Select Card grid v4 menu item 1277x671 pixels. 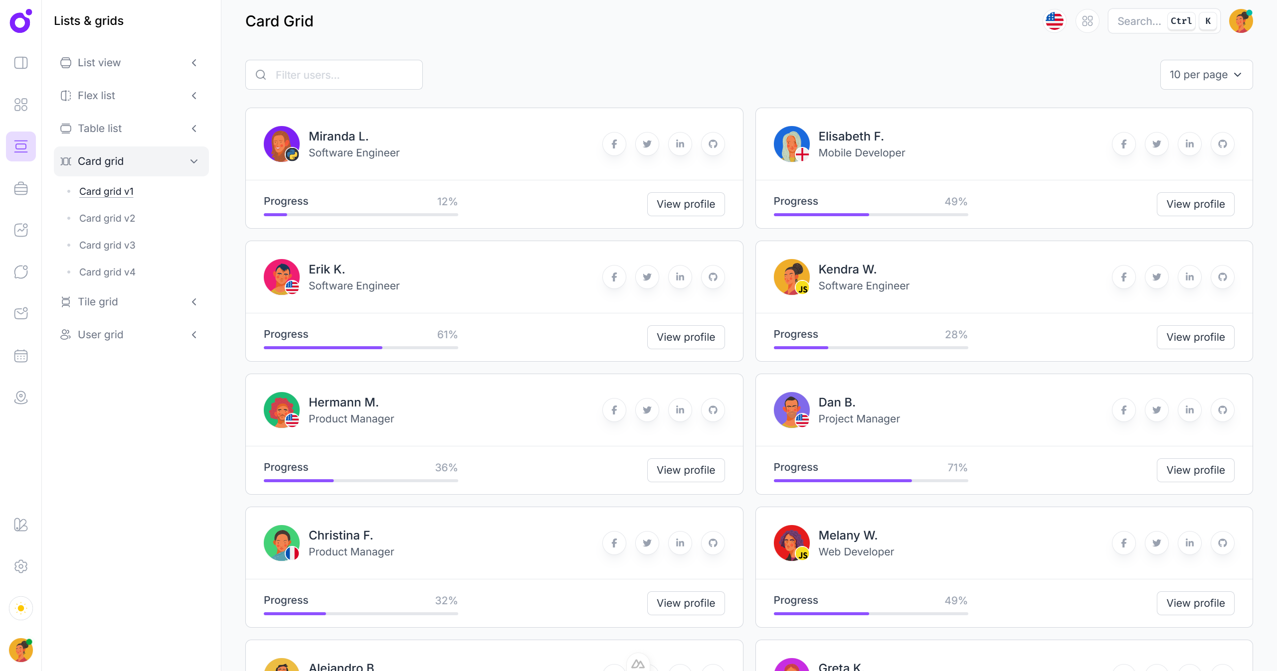[x=107, y=272]
